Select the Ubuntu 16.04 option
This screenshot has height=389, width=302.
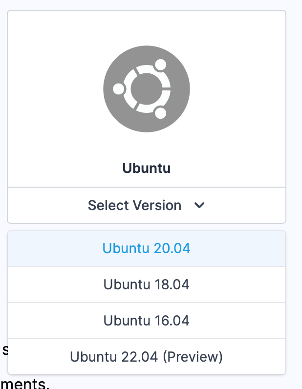pyautogui.click(x=147, y=321)
